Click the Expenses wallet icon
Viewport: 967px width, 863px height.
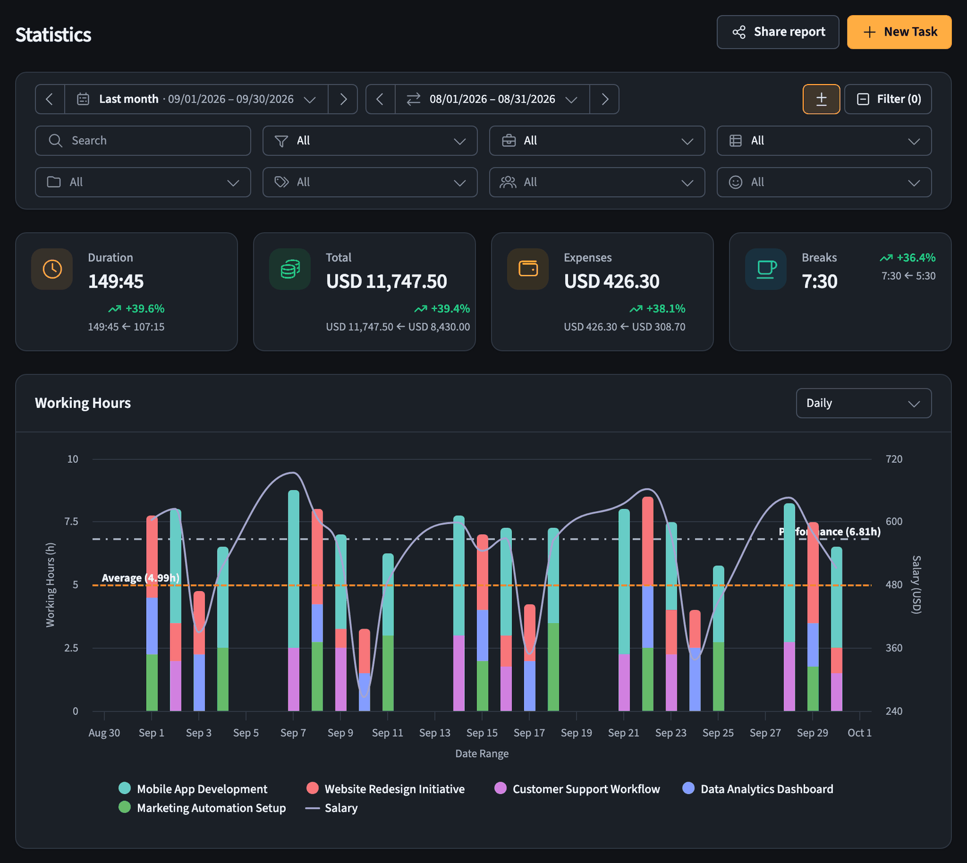528,269
